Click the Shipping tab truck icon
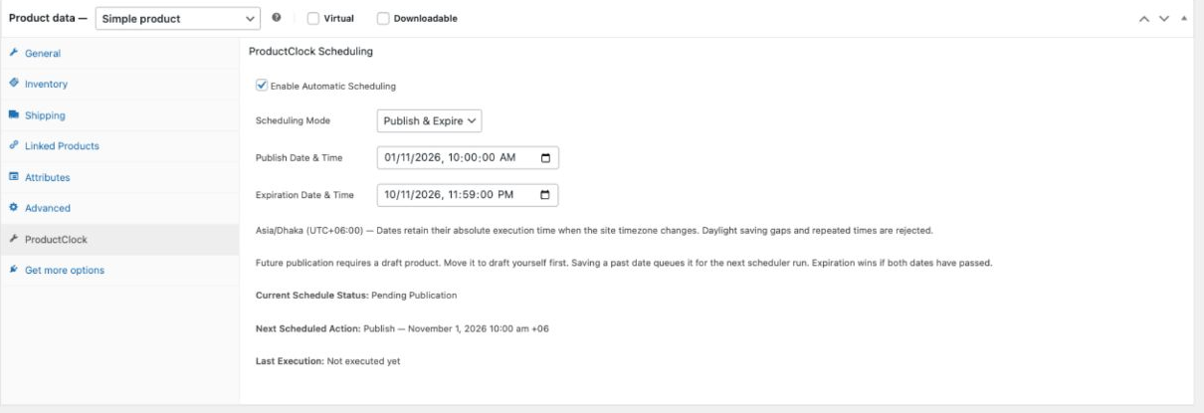 click(13, 114)
